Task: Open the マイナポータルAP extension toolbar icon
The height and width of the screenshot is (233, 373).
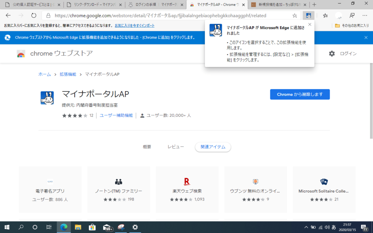Action: click(309, 15)
